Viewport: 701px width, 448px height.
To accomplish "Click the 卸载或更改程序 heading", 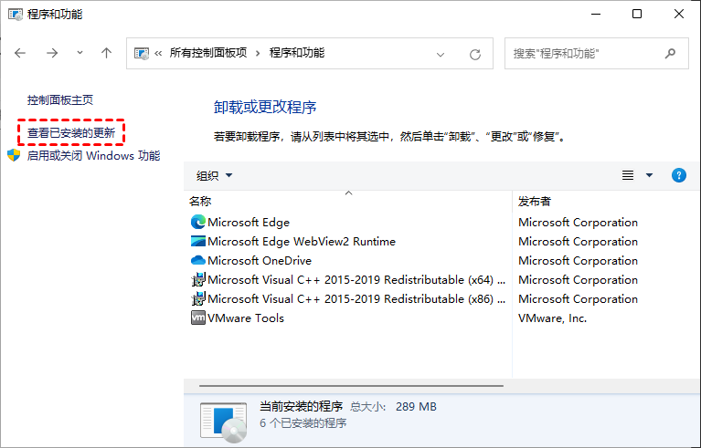I will 265,107.
